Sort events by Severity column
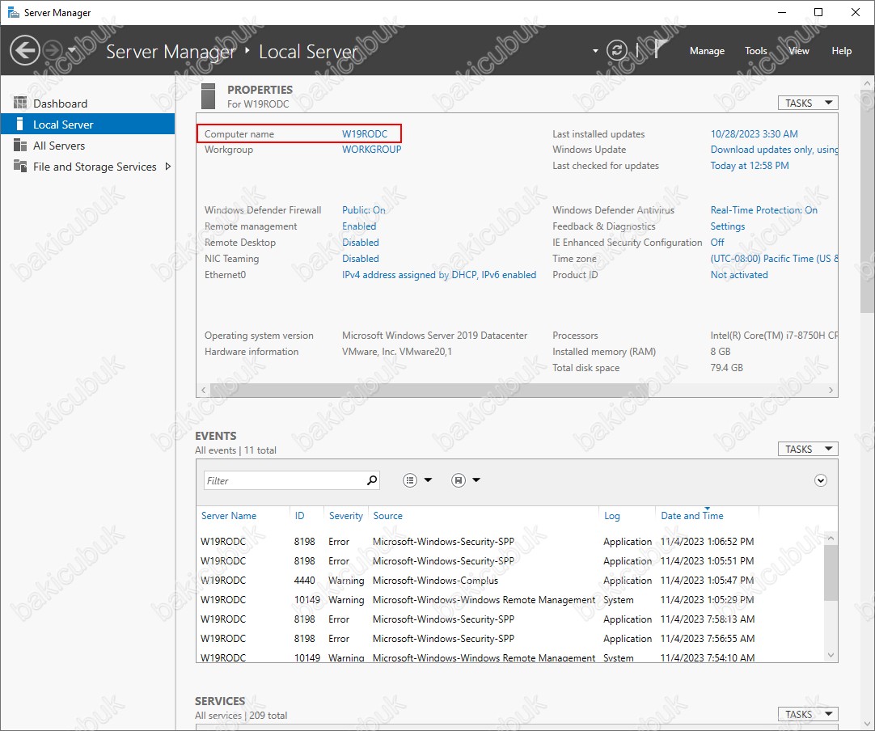 click(346, 516)
